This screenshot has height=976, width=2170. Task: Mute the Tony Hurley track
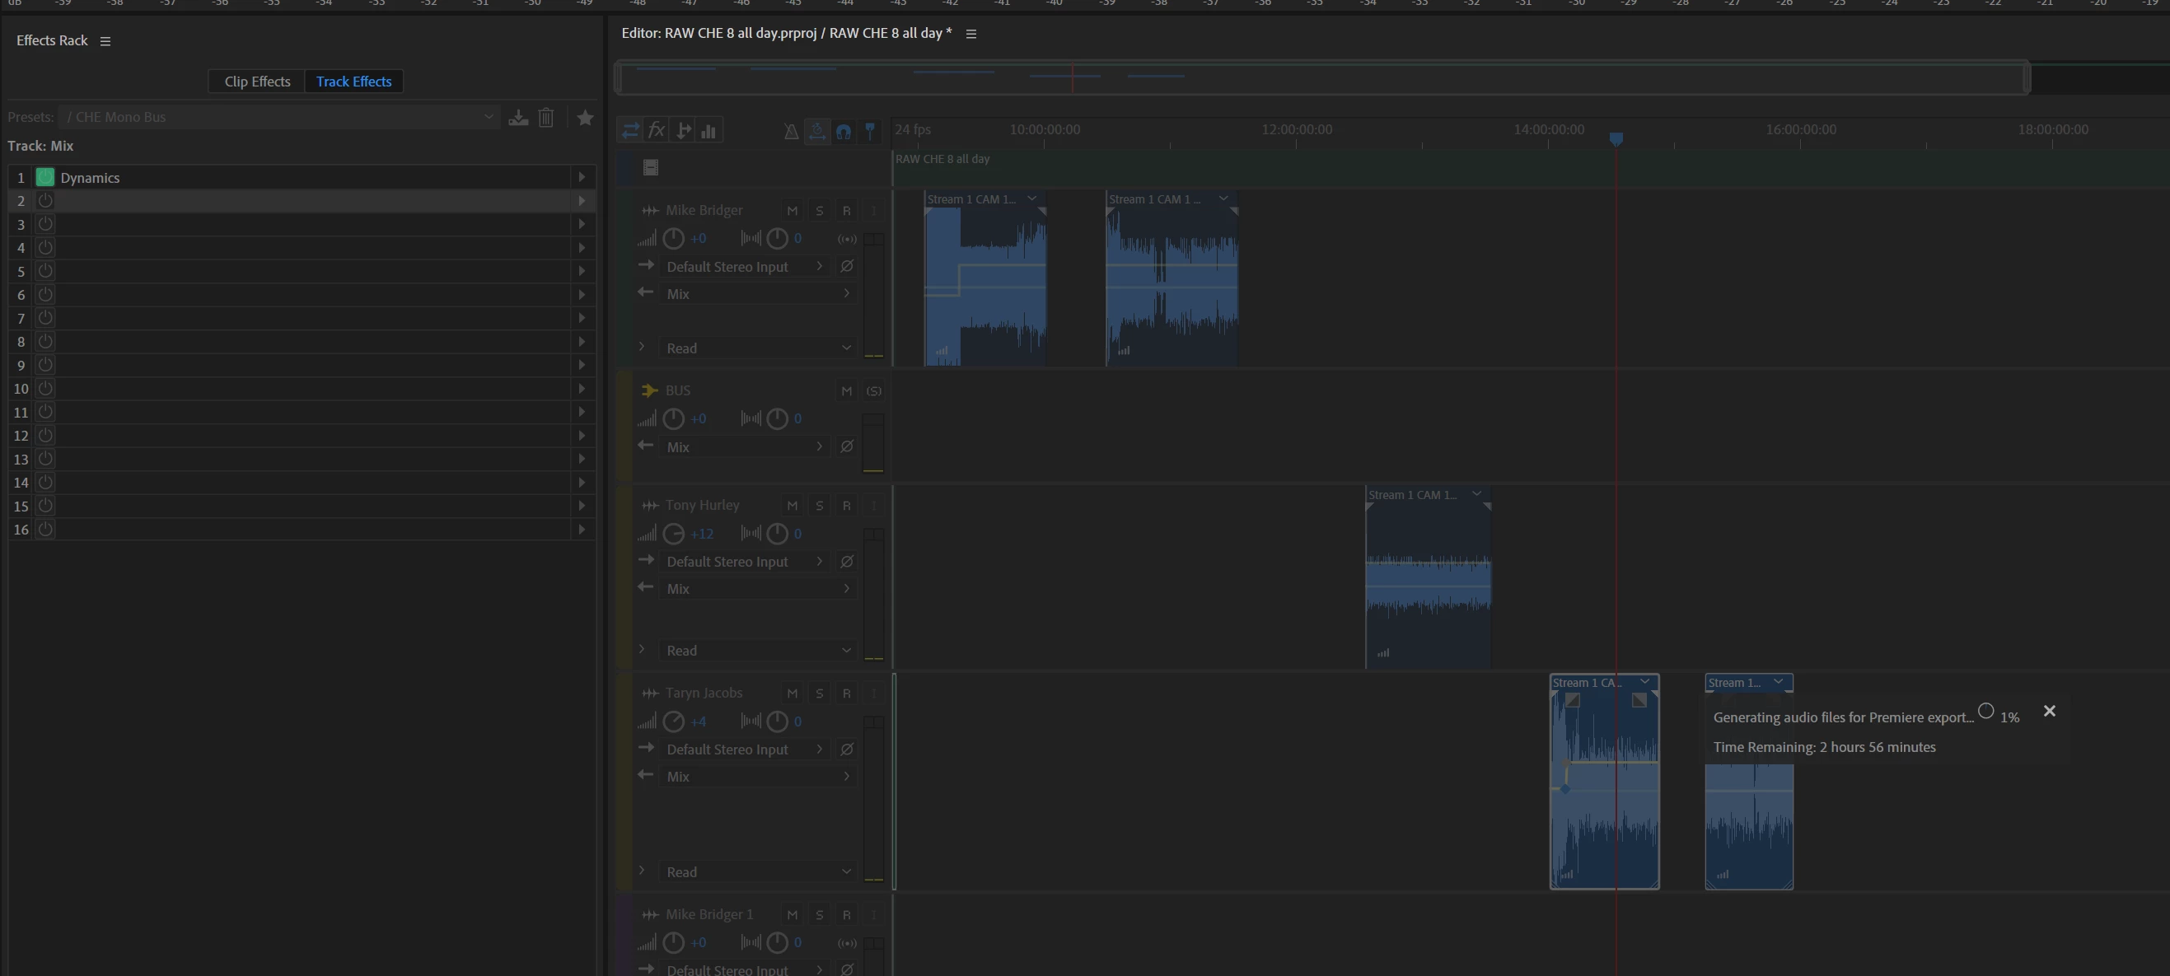pyautogui.click(x=791, y=505)
